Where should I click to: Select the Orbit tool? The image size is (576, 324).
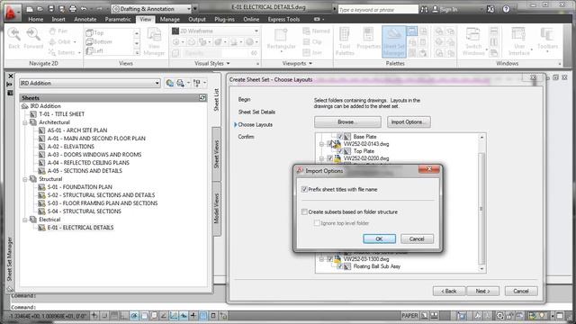point(62,42)
